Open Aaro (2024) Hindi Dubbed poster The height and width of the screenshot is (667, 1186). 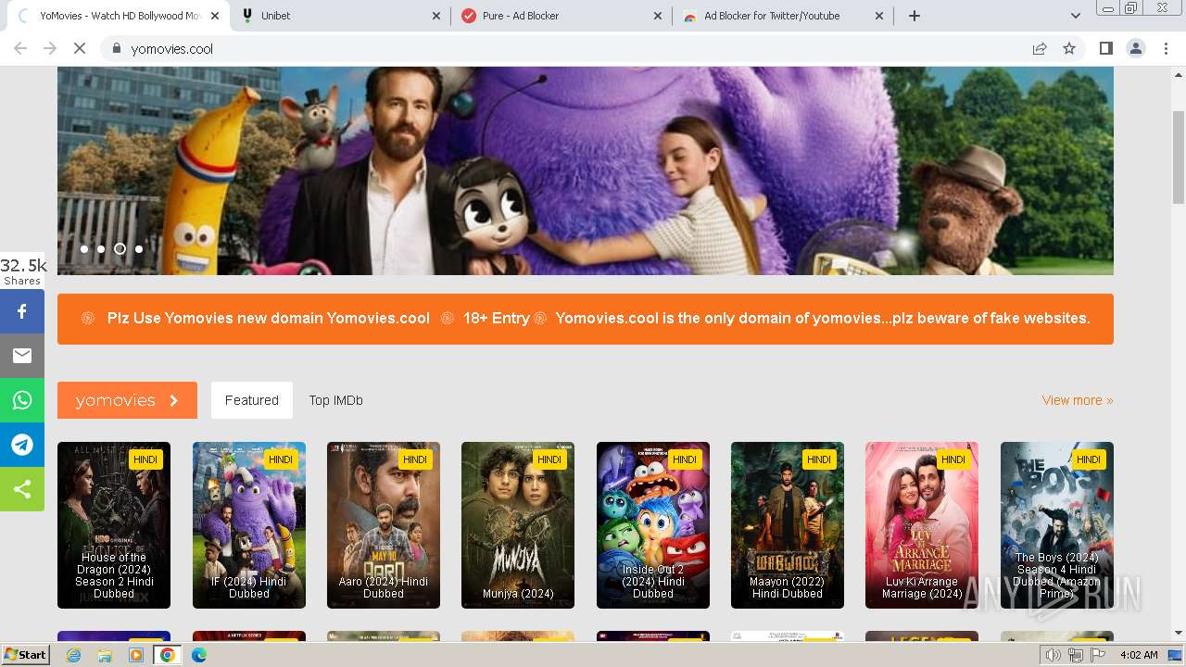point(384,525)
